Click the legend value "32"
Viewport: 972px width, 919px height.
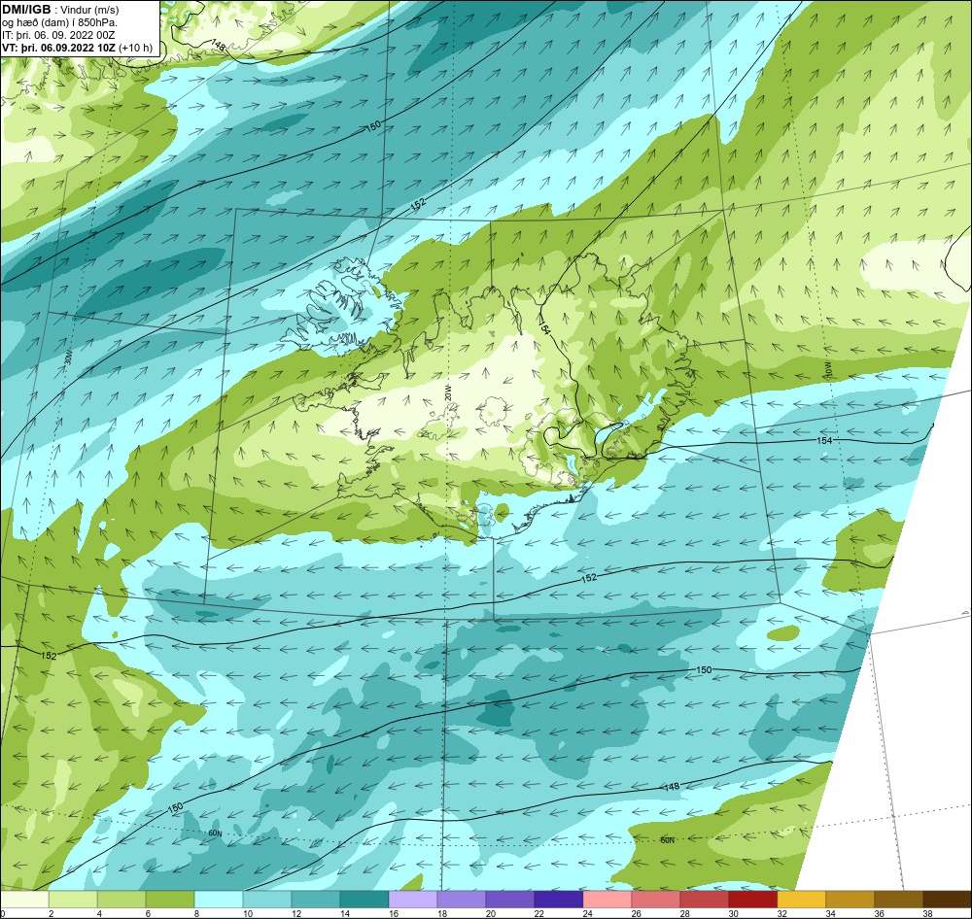coord(782,913)
